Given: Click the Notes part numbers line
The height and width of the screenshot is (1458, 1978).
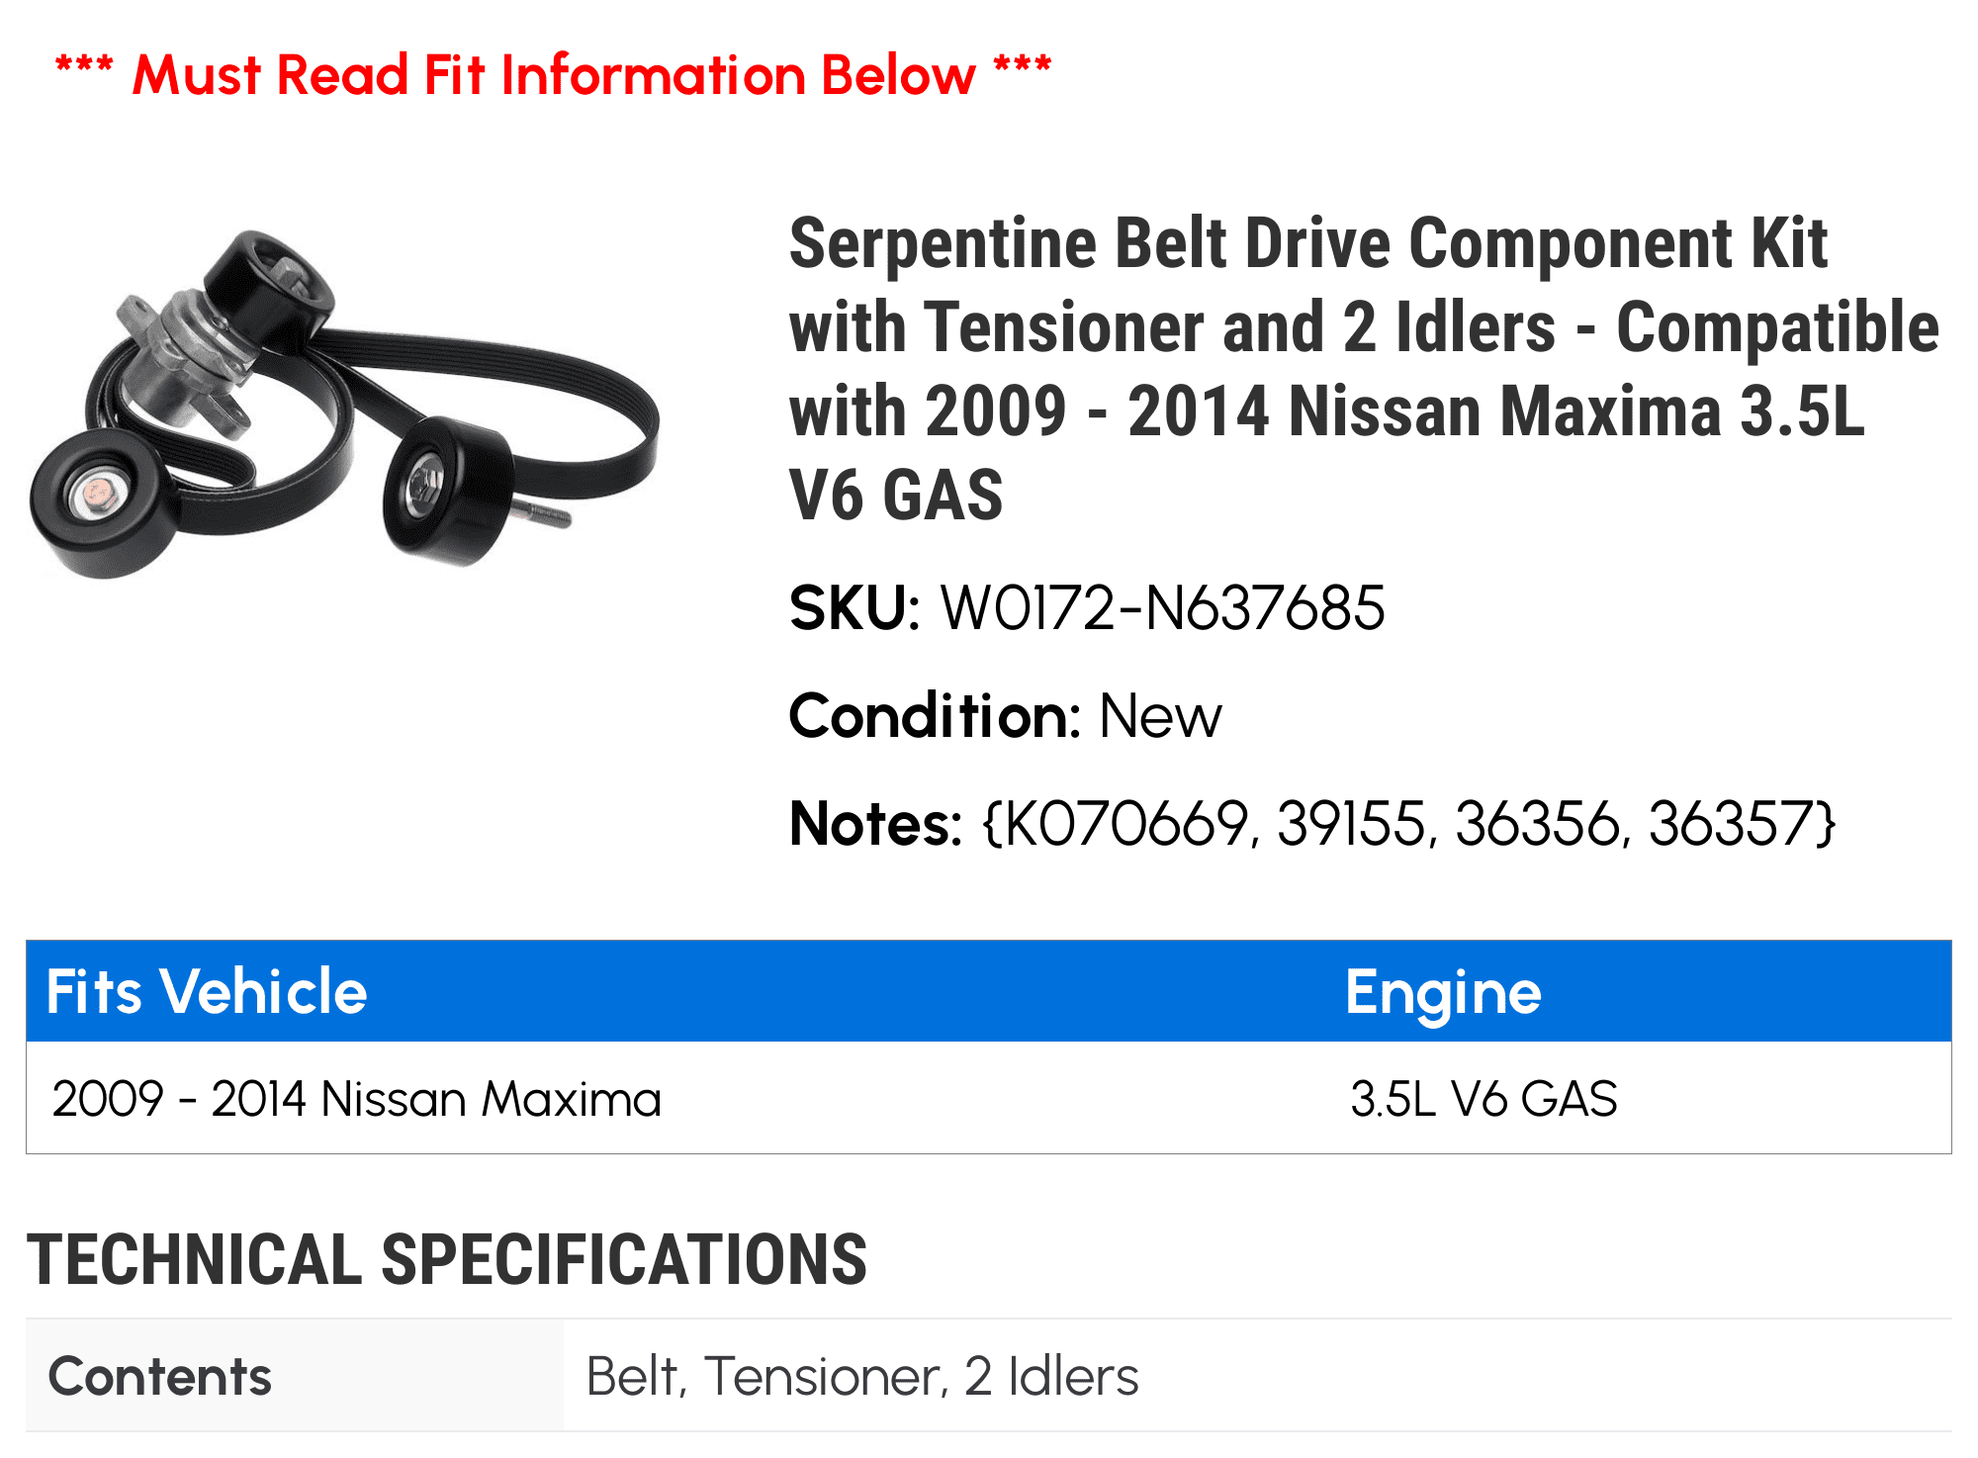Looking at the screenshot, I should point(1312,823).
